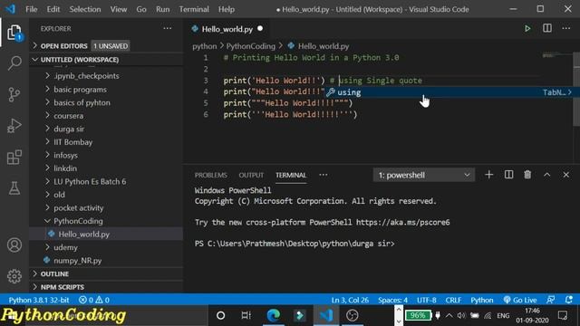Expand the Outline section
The height and width of the screenshot is (326, 580).
coord(106,273)
